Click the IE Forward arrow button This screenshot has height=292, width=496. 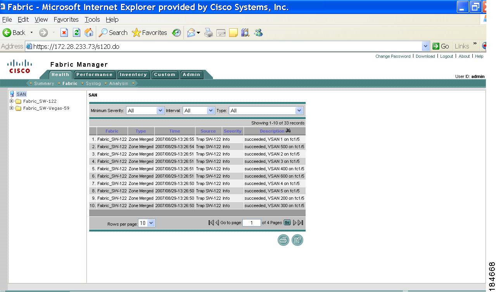(x=43, y=33)
